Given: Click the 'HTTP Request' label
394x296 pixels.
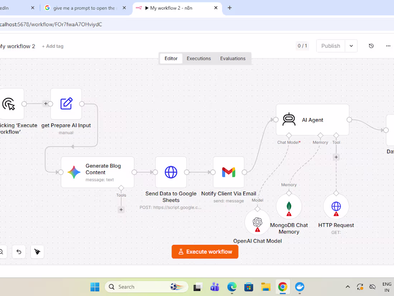Looking at the screenshot, I should (336, 225).
